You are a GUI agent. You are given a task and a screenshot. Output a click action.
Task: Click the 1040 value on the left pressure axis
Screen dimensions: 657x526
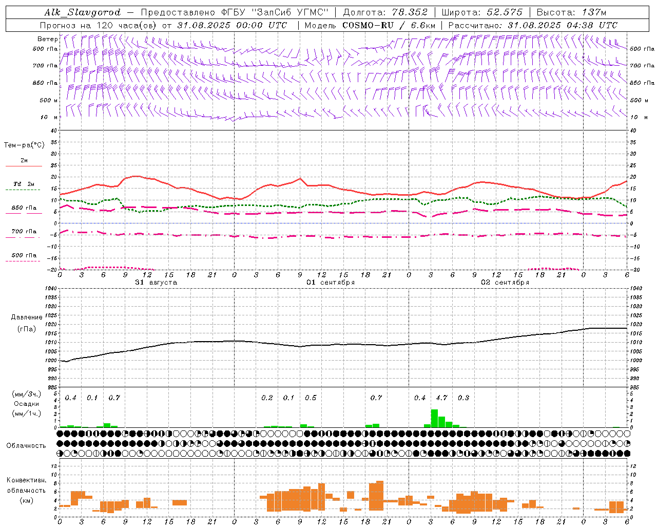50,288
